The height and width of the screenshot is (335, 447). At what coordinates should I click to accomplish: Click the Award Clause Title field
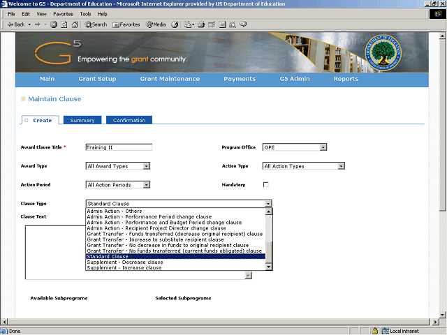[119, 147]
